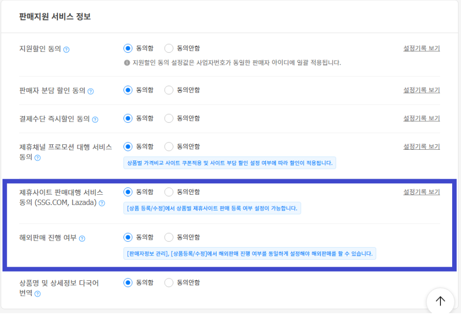Viewport: 461px width, 320px height.
Task: Click the [상품 등록/수정]에서 상품별 제휴사이트 notice
Action: (212, 208)
